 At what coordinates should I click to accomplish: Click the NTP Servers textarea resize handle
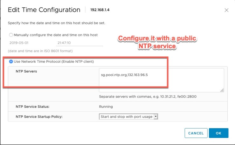tap(222, 90)
